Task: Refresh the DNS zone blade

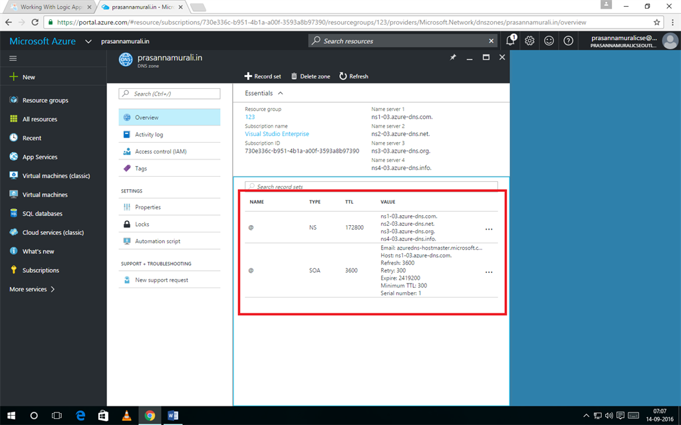Action: (354, 76)
